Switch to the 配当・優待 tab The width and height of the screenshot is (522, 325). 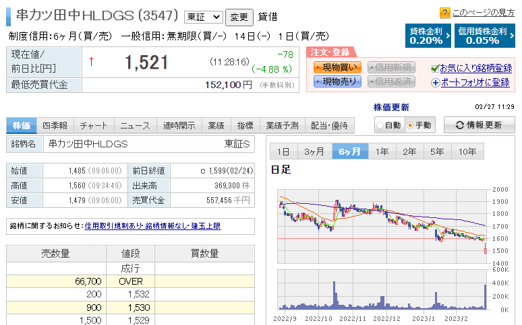(x=329, y=126)
